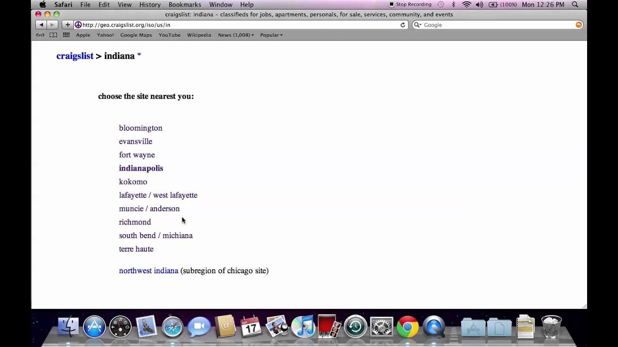Open QuickTime Player in the dock
Screen dimensions: 618x347
[x=434, y=327]
